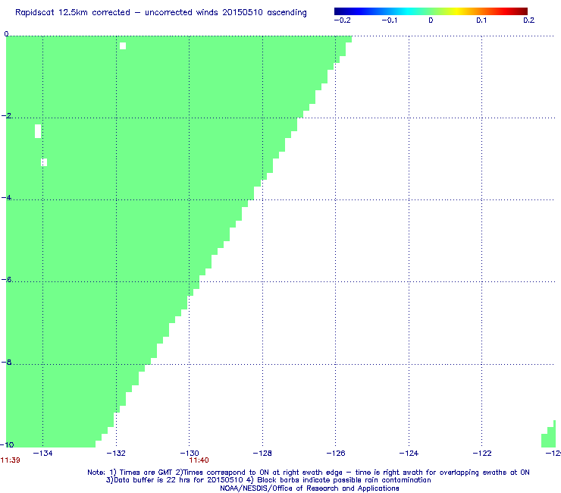
Task: Click the -10 latitude axis label
Action: pyautogui.click(x=7, y=444)
